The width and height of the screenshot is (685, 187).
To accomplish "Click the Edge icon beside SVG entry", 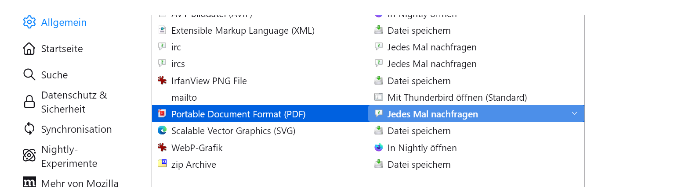I will tap(162, 131).
